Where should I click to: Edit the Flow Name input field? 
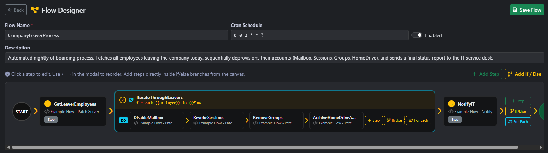point(117,35)
